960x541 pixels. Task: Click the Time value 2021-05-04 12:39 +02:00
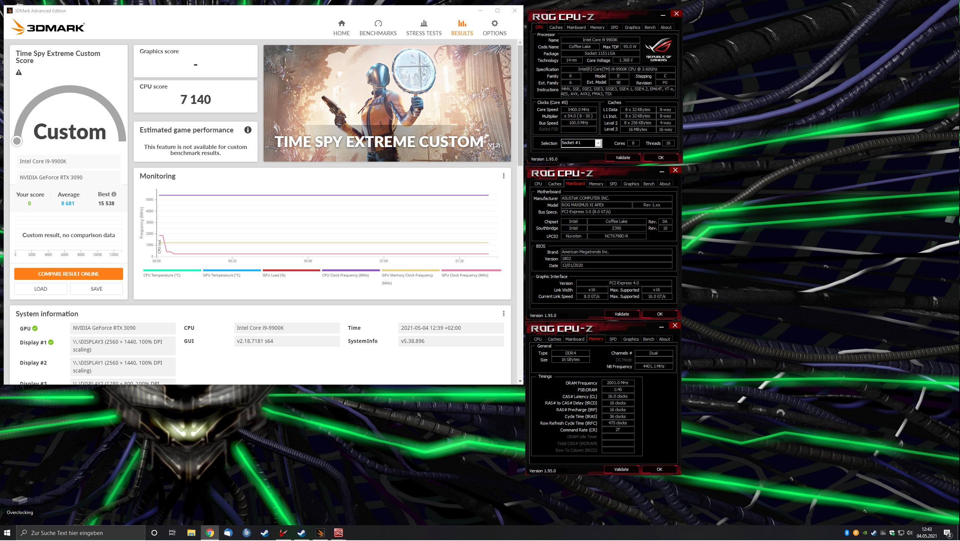click(451, 328)
